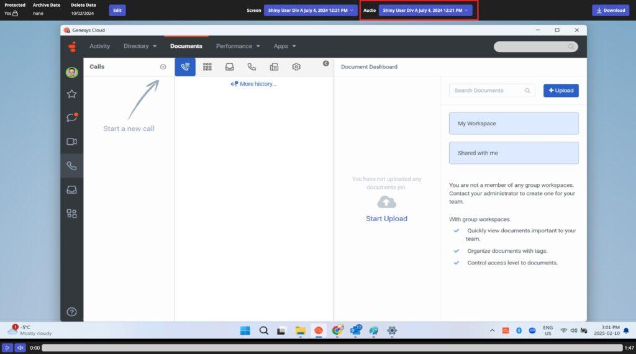The image size is (636, 354).
Task: Open chat icon in left sidebar
Action: point(71,118)
